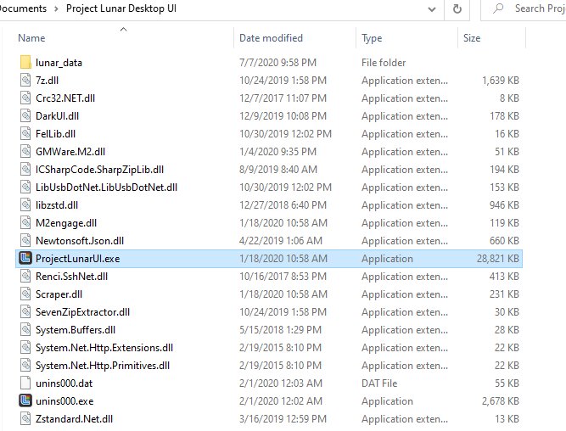This screenshot has width=566, height=431.
Task: Select the file name Crc32.NET.dll
Action: pyautogui.click(x=65, y=98)
